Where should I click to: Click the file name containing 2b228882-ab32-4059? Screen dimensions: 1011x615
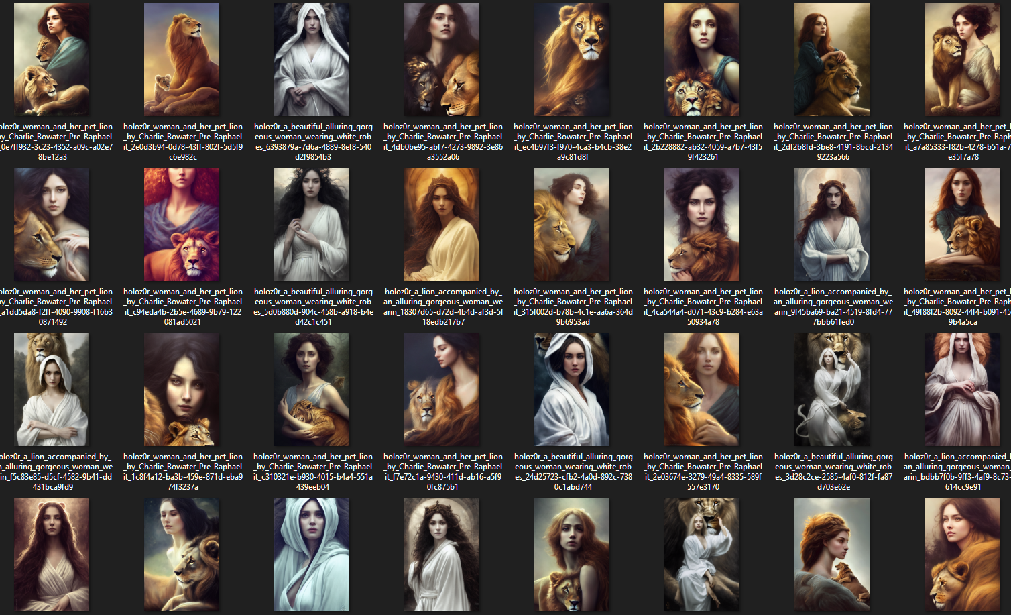click(703, 142)
